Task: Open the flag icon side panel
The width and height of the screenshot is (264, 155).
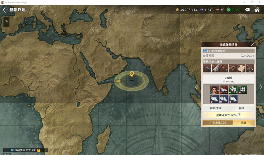Action: pos(6,22)
